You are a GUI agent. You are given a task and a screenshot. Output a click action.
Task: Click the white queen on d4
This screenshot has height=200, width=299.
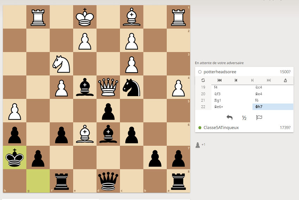[108, 87]
